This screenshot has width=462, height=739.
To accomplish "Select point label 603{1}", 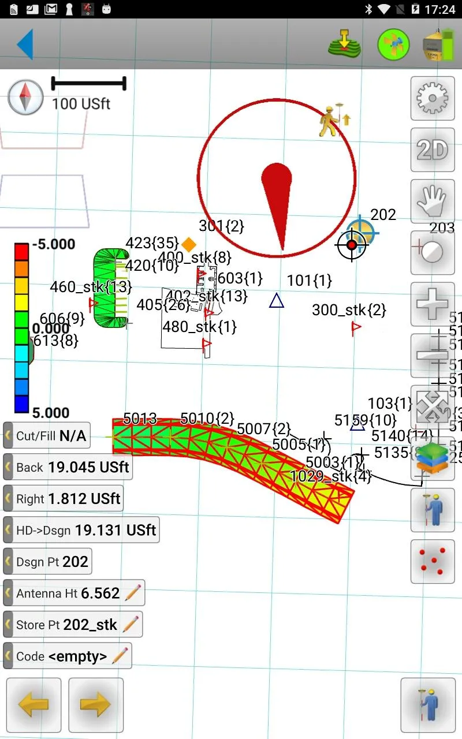I will (240, 278).
